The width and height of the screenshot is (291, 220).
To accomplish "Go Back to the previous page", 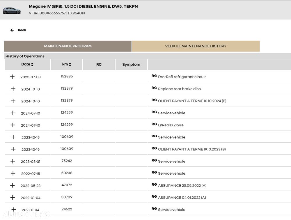I will click(22, 30).
